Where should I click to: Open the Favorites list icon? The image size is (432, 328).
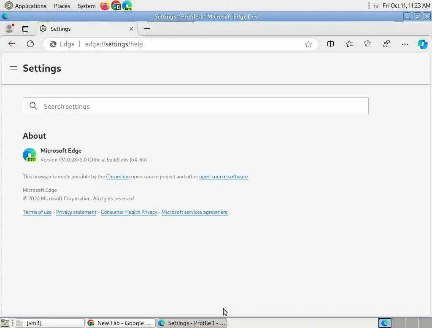tap(349, 44)
